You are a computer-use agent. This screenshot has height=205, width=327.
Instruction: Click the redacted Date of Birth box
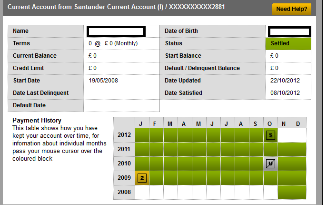(289, 31)
